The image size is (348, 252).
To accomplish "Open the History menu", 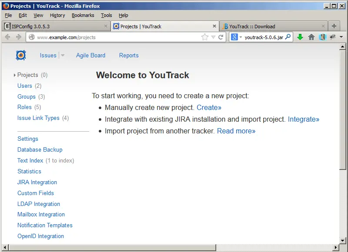I will pyautogui.click(x=57, y=15).
